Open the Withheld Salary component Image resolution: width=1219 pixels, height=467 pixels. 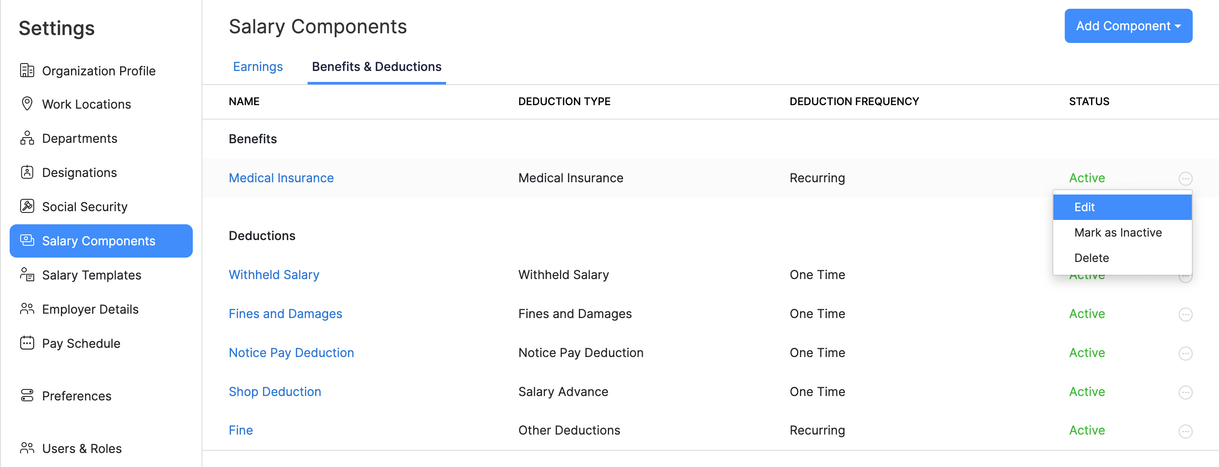274,274
